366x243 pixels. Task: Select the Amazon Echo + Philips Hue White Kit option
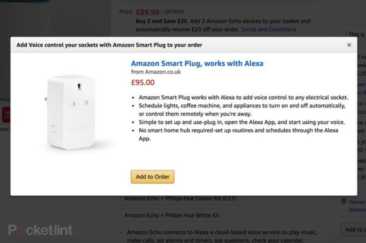171,215
